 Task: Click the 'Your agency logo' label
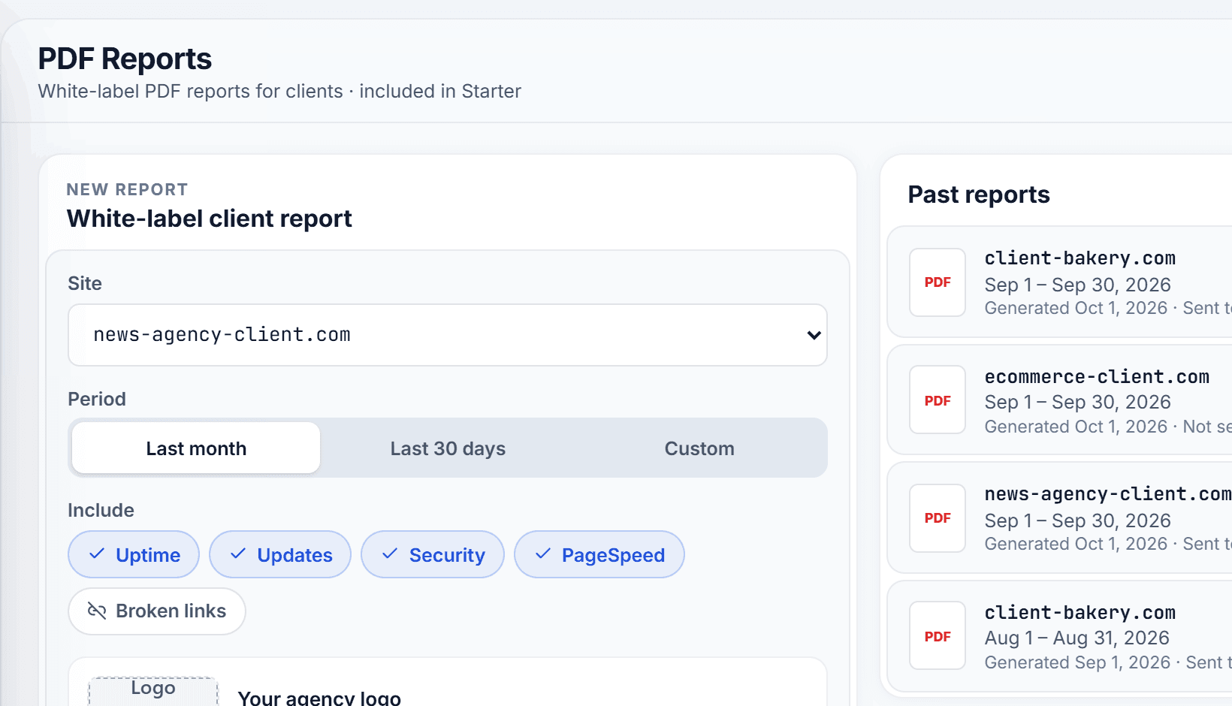319,698
